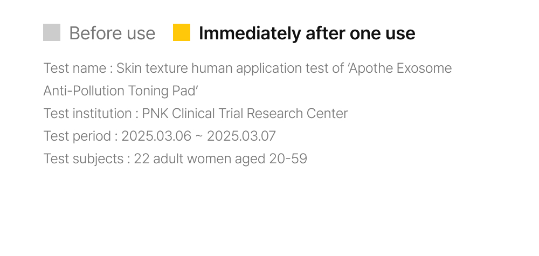Select the Immediately after one use label
539x256 pixels.
[x=307, y=33]
